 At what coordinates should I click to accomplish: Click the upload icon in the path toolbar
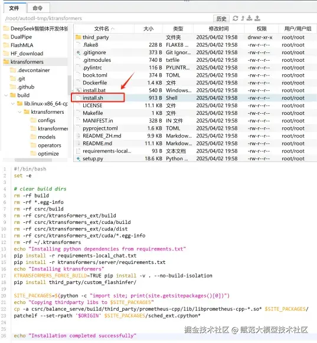point(257,18)
